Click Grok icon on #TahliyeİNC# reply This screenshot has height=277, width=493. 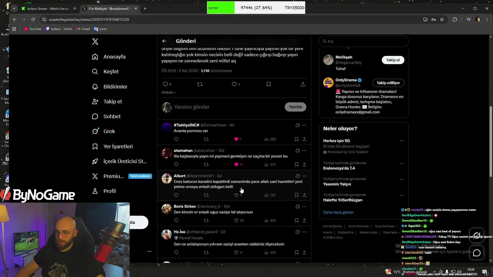[297, 125]
